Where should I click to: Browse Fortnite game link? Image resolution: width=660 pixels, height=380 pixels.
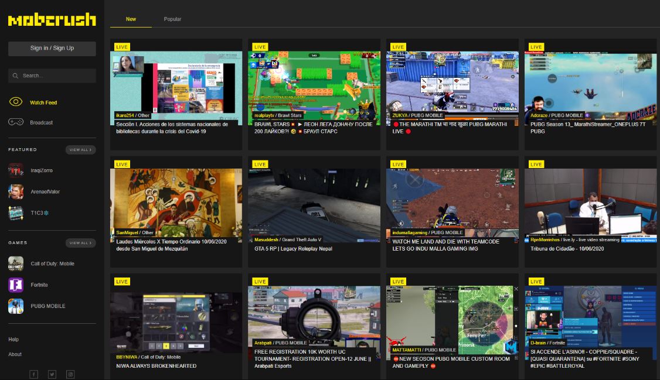(x=39, y=285)
